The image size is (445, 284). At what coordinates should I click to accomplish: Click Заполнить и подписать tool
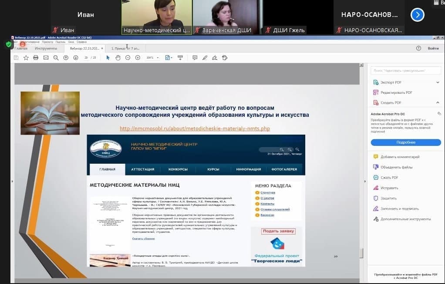pyautogui.click(x=400, y=209)
